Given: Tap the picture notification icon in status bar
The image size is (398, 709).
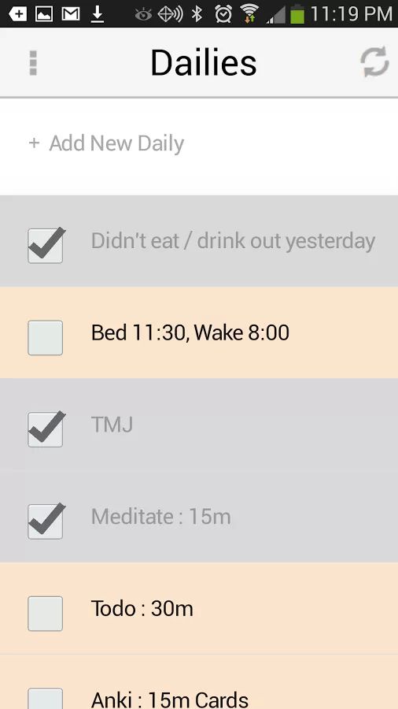Looking at the screenshot, I should click(x=44, y=14).
